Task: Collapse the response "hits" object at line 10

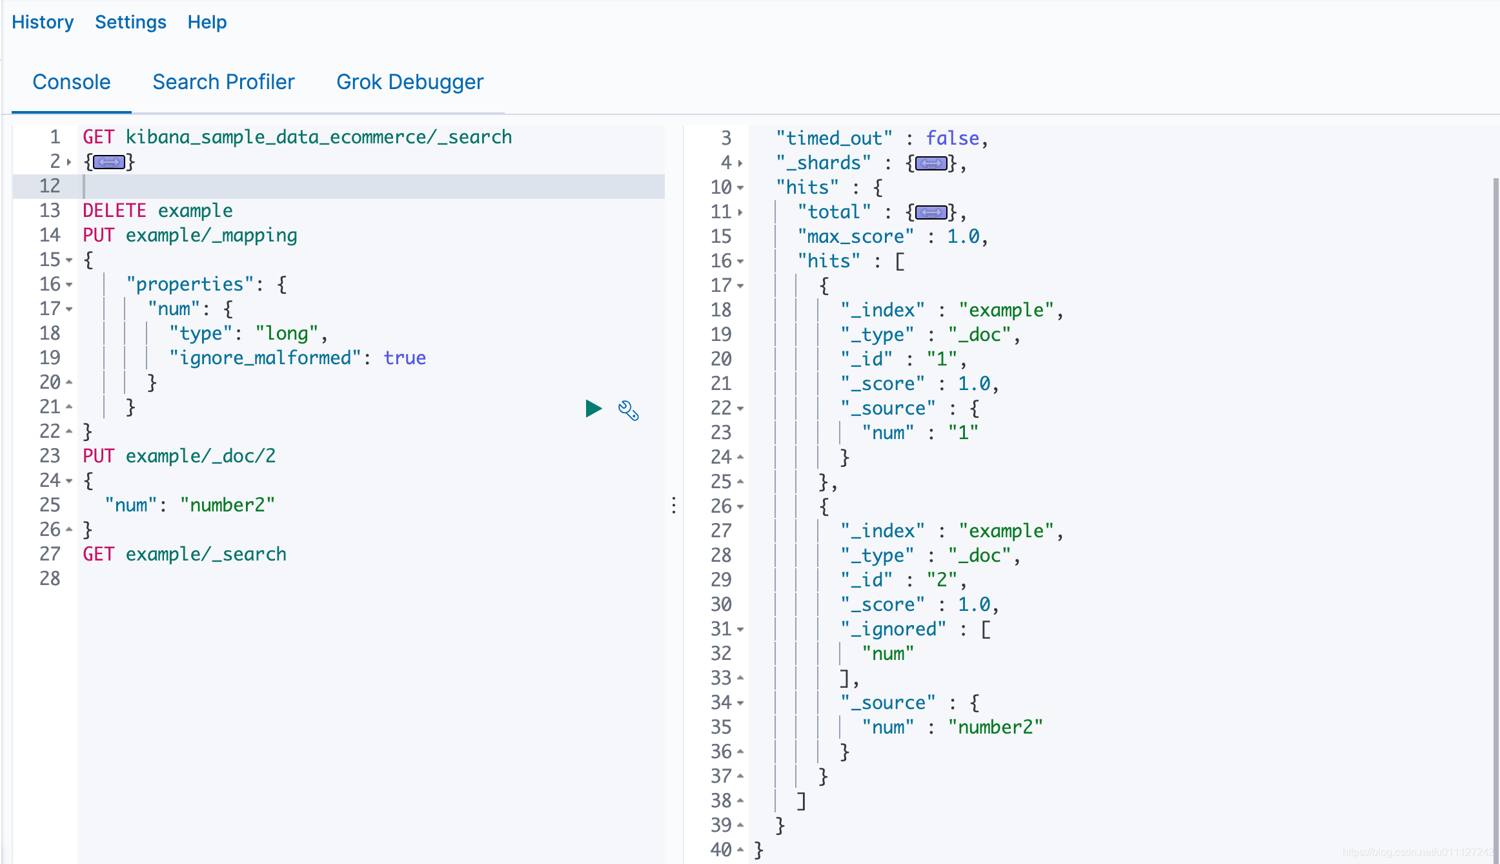Action: [740, 188]
